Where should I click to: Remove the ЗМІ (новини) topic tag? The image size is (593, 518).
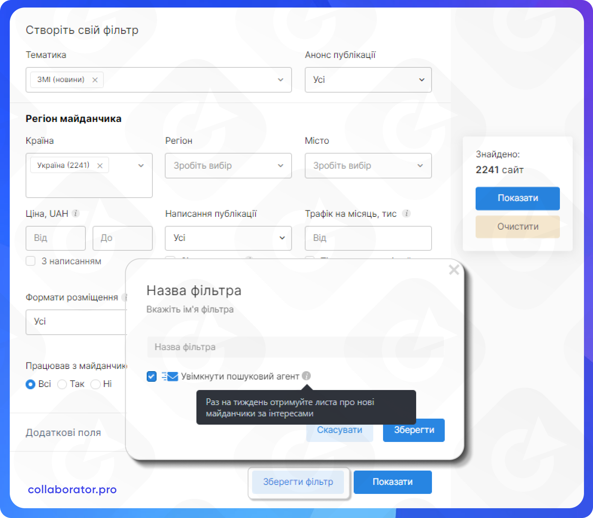[x=95, y=80]
